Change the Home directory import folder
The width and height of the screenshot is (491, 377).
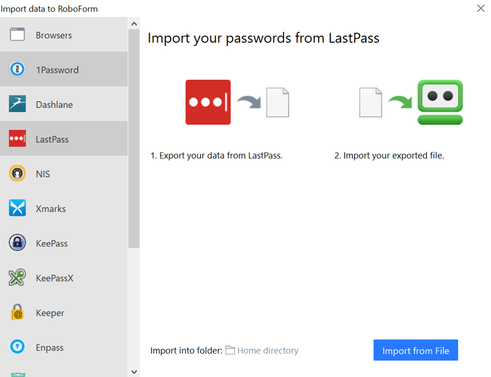(x=262, y=351)
